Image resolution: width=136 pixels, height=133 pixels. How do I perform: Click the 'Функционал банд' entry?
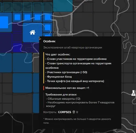(58, 77)
